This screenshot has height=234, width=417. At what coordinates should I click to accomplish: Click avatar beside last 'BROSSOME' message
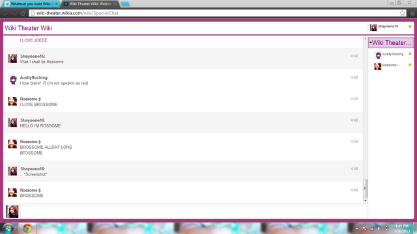click(x=12, y=192)
